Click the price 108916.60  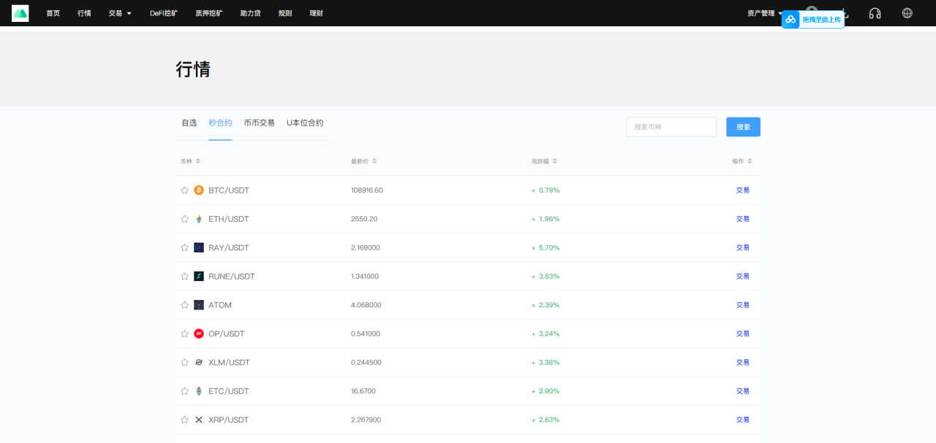367,190
